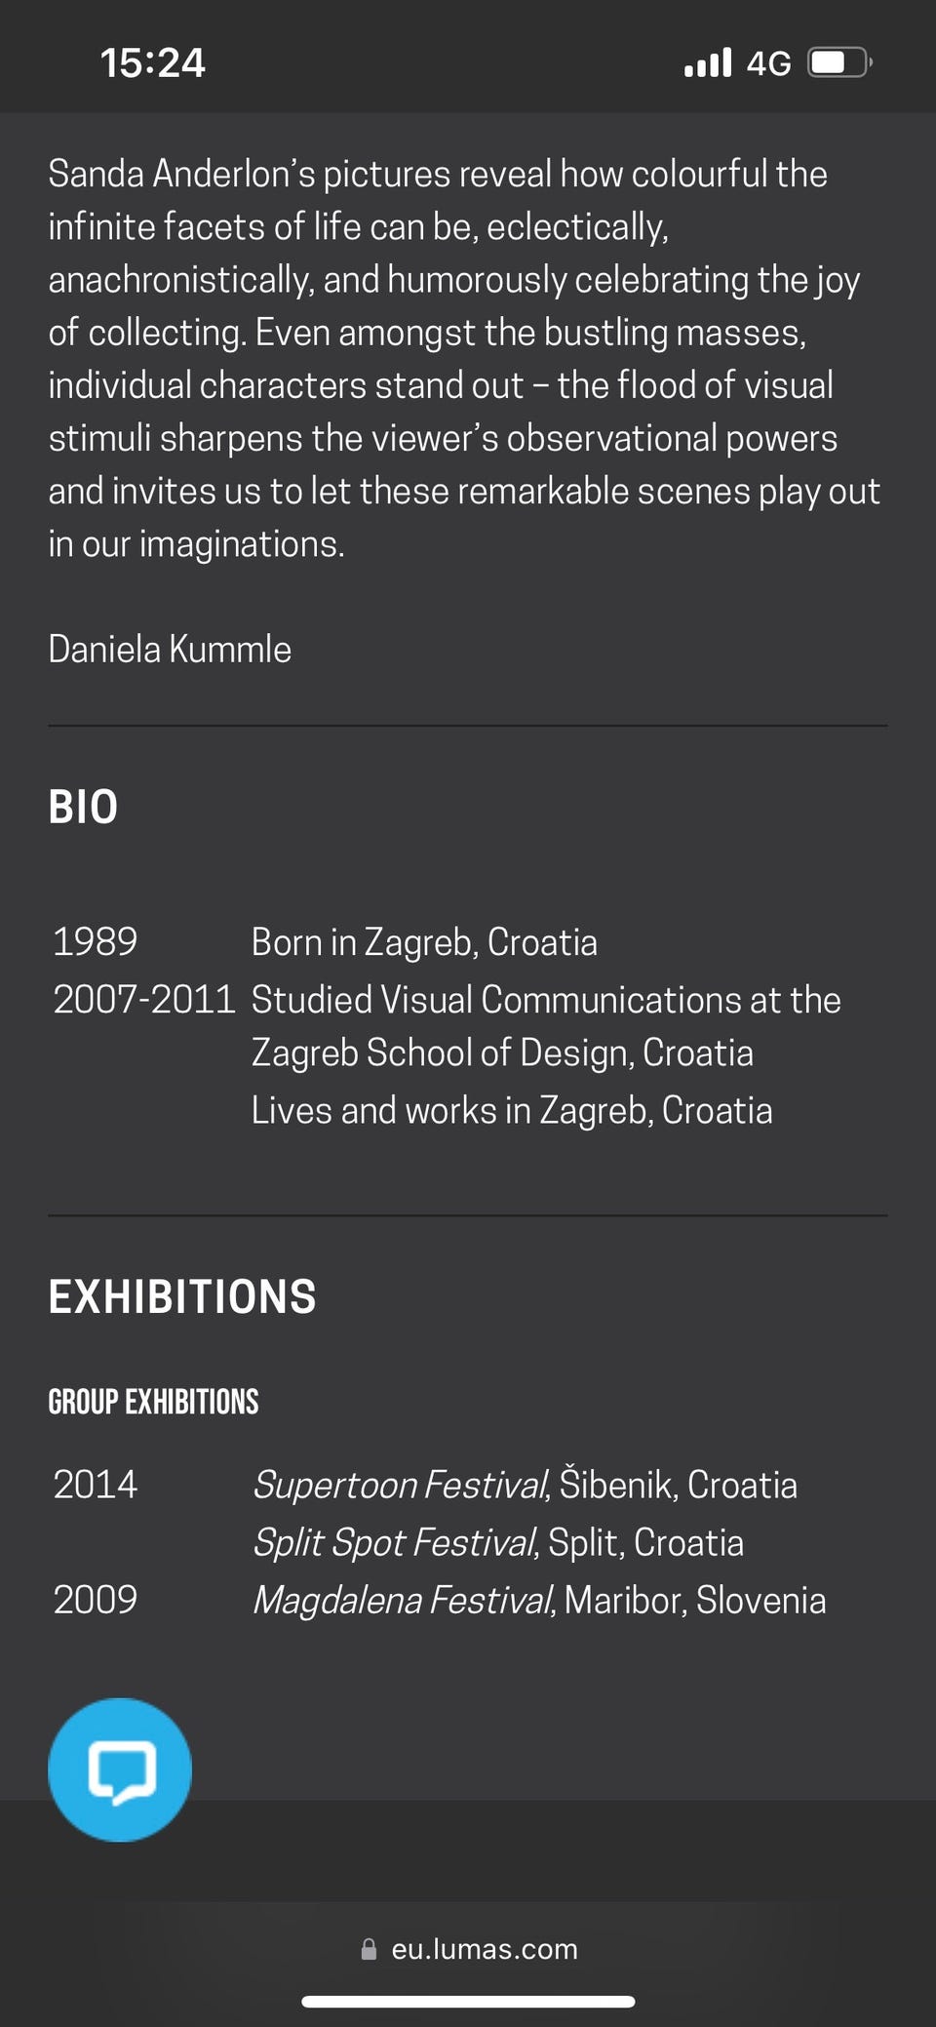Tap the lock icon beside eu.lumas.com
Image resolution: width=936 pixels, height=2027 pixels.
(x=369, y=1949)
